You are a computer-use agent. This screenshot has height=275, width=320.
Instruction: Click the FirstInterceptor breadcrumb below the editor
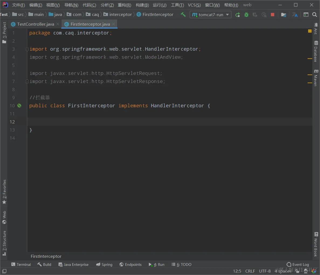click(46, 256)
